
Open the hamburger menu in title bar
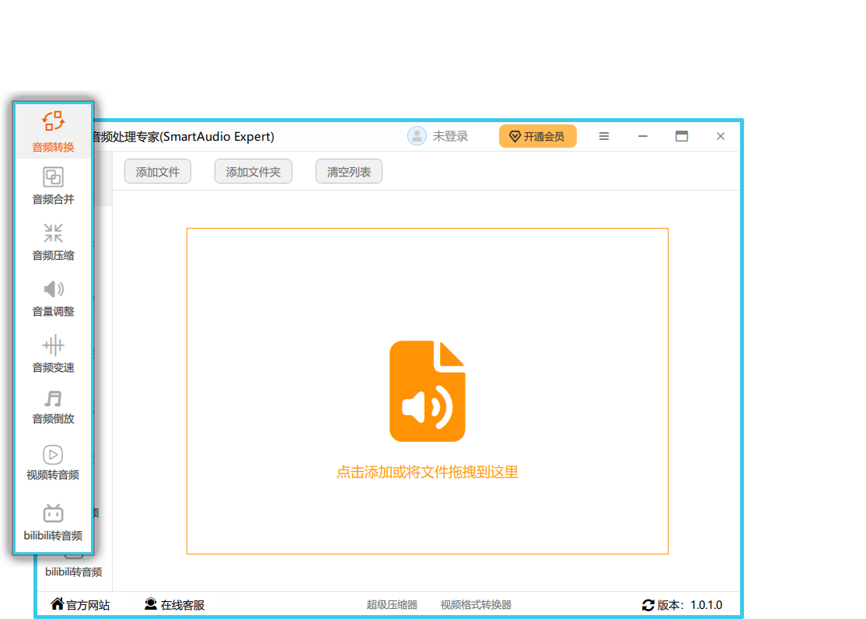[x=604, y=136]
